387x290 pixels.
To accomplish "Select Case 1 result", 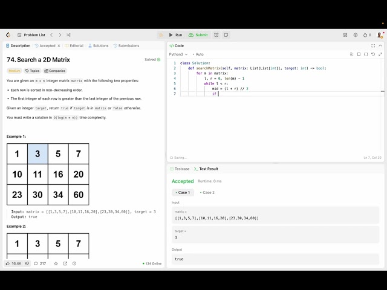I will pos(183,193).
